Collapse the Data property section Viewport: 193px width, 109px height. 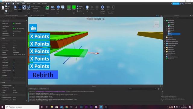click(1, 38)
